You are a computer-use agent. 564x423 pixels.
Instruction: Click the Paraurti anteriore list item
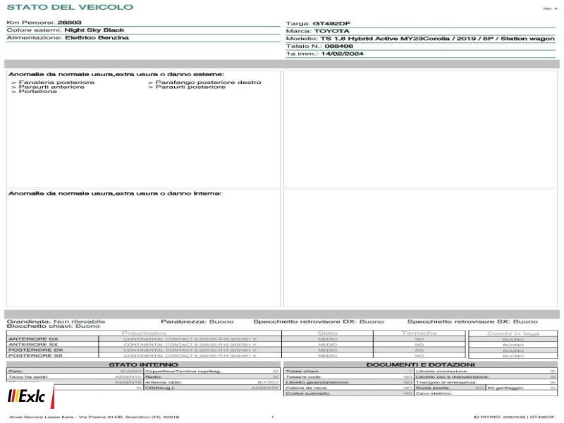pyautogui.click(x=48, y=87)
